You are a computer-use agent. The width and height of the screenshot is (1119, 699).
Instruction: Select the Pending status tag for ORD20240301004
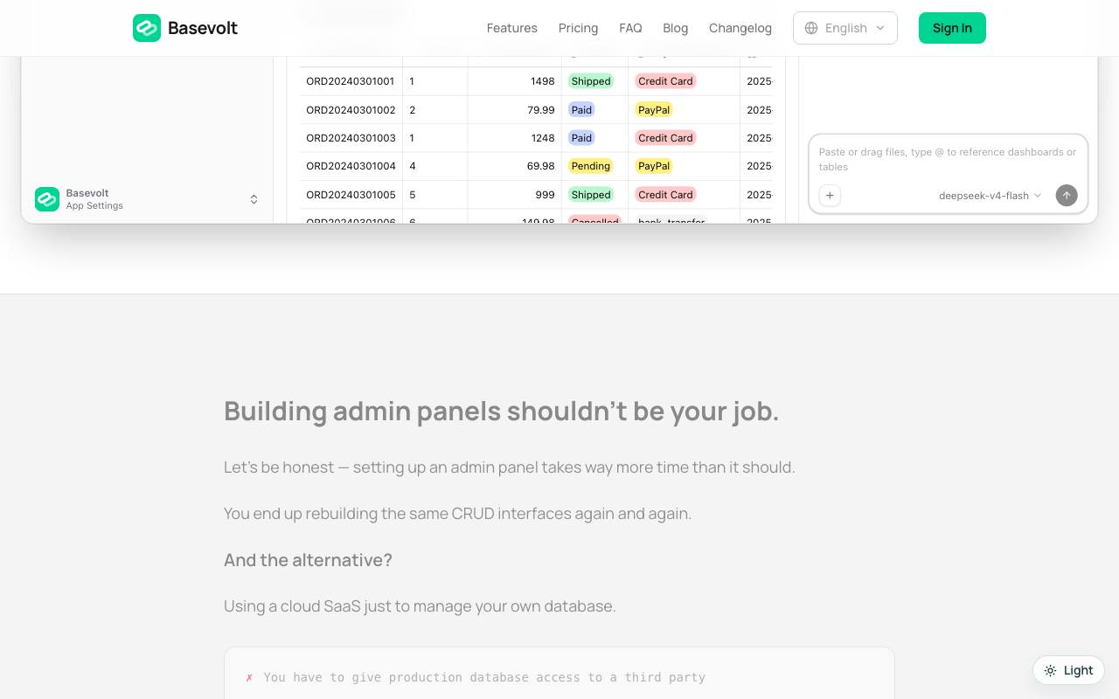pyautogui.click(x=590, y=166)
